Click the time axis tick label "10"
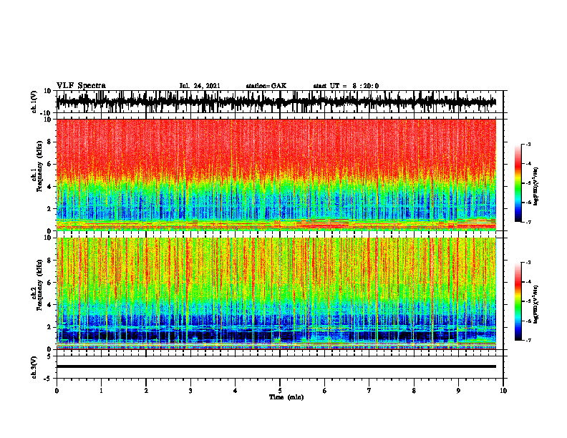Screen dimensions: 567x438 503,391
